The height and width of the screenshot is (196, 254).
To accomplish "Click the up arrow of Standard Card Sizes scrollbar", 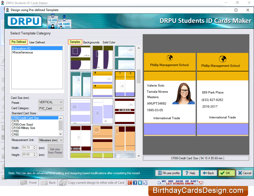I will click(60, 118).
